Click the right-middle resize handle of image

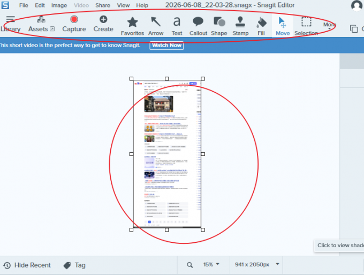[x=203, y=154]
